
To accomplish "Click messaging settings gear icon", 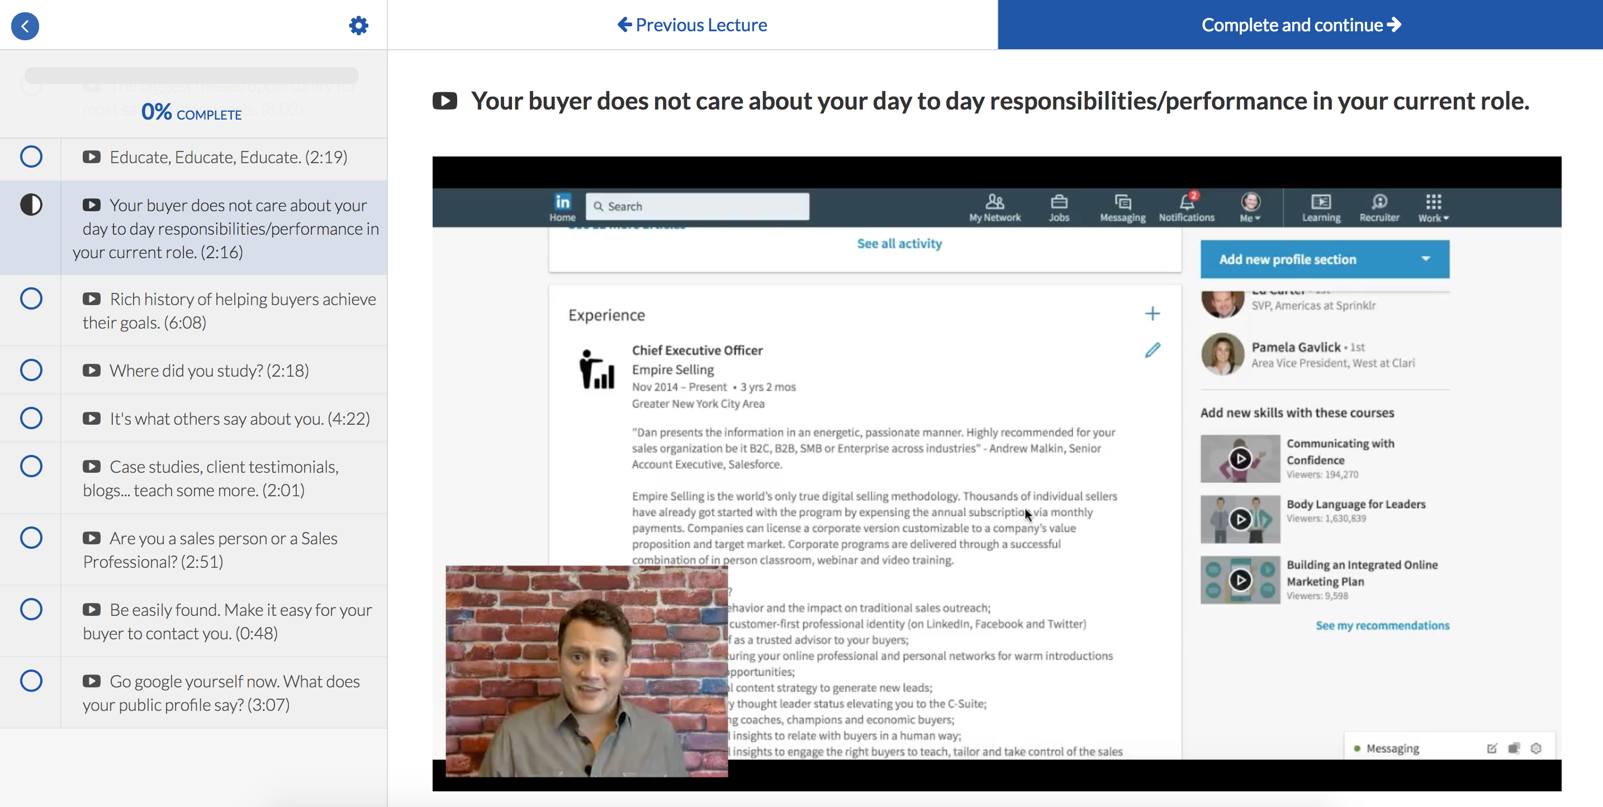I will [1536, 748].
